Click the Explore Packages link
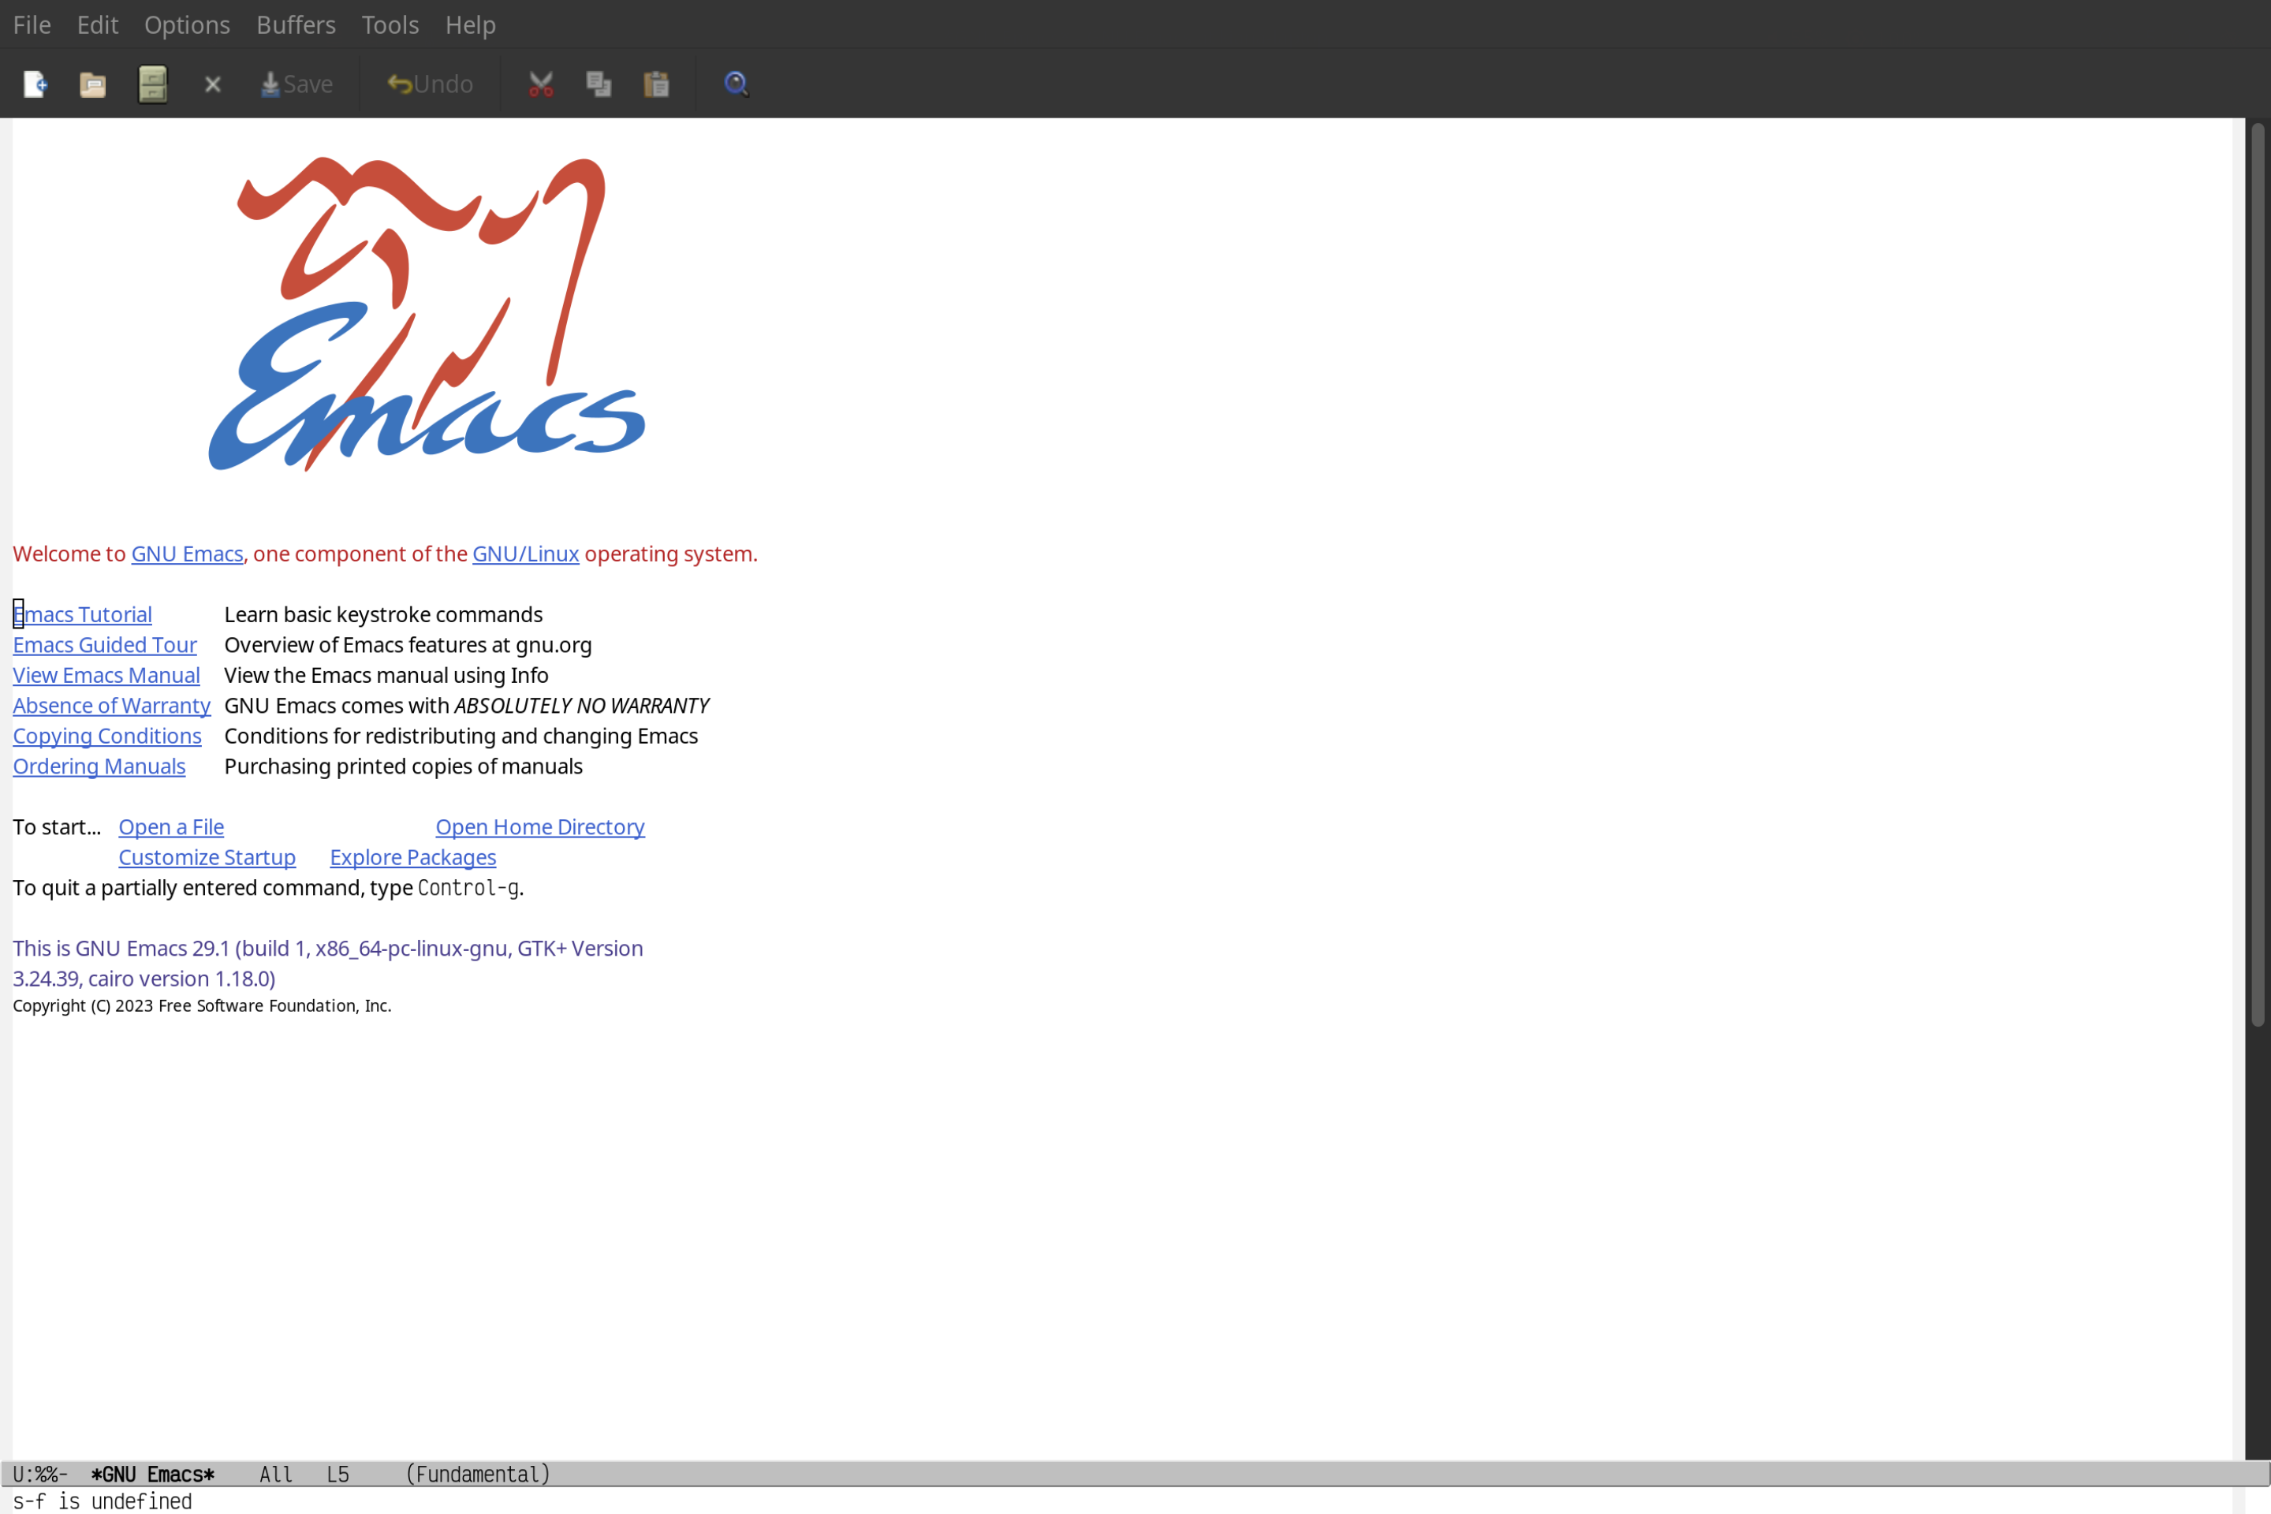Viewport: 2271px width, 1514px height. point(412,856)
